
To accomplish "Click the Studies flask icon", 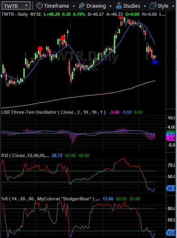I will click(x=119, y=6).
